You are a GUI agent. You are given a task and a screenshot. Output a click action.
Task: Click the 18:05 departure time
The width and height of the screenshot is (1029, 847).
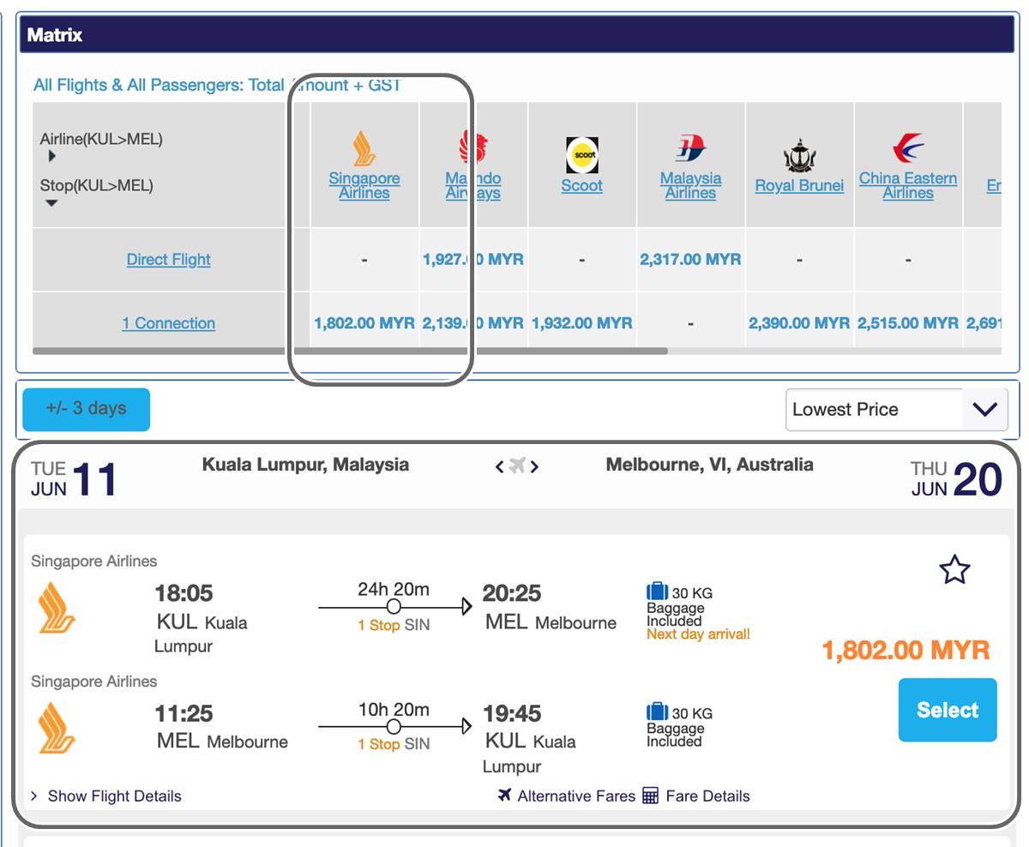click(x=184, y=593)
